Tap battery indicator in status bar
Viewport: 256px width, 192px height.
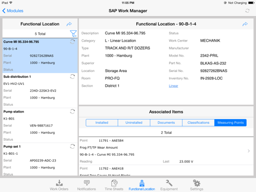tap(251, 3)
